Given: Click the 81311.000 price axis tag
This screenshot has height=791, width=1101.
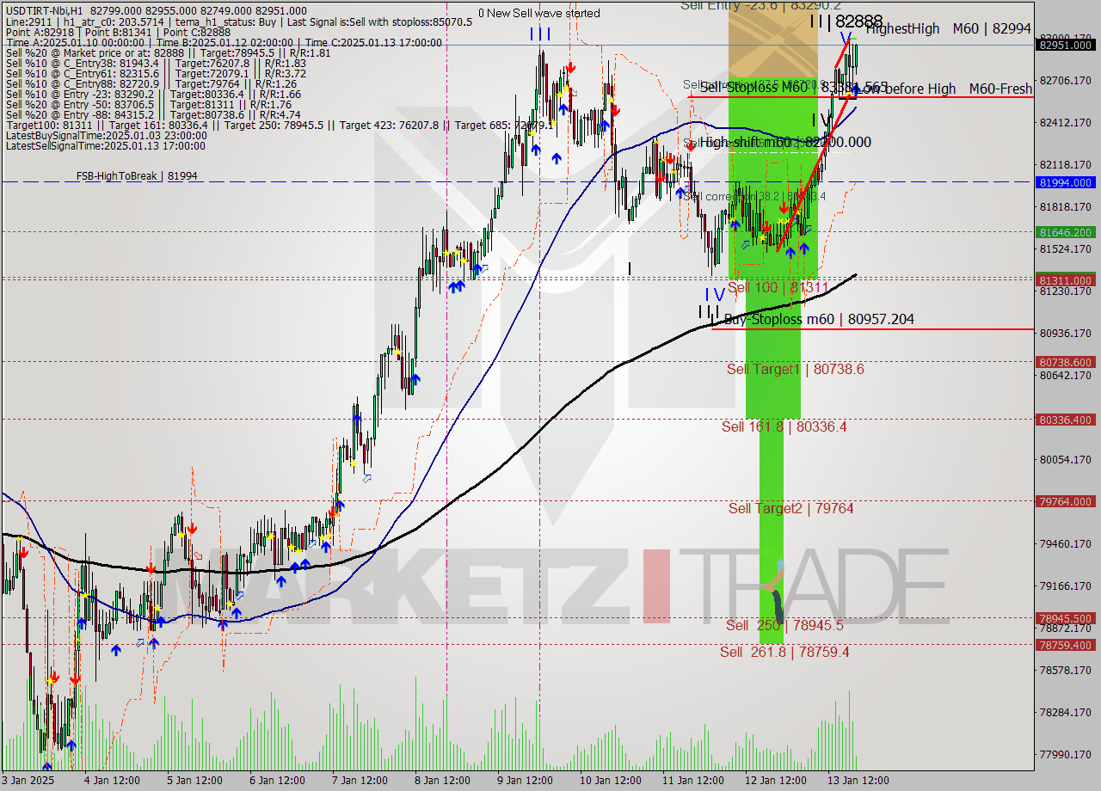Looking at the screenshot, I should coord(1066,280).
